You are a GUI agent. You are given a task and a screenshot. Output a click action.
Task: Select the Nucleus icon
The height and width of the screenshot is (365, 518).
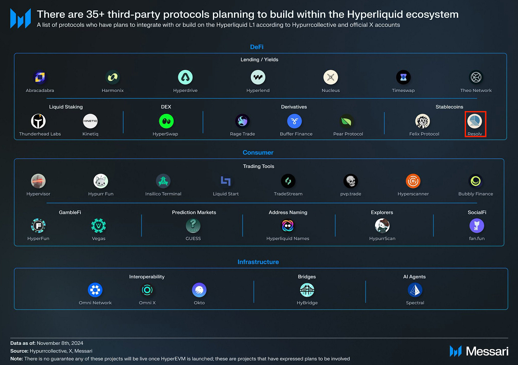(x=331, y=77)
